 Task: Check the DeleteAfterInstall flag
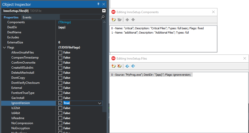(x=60, y=73)
